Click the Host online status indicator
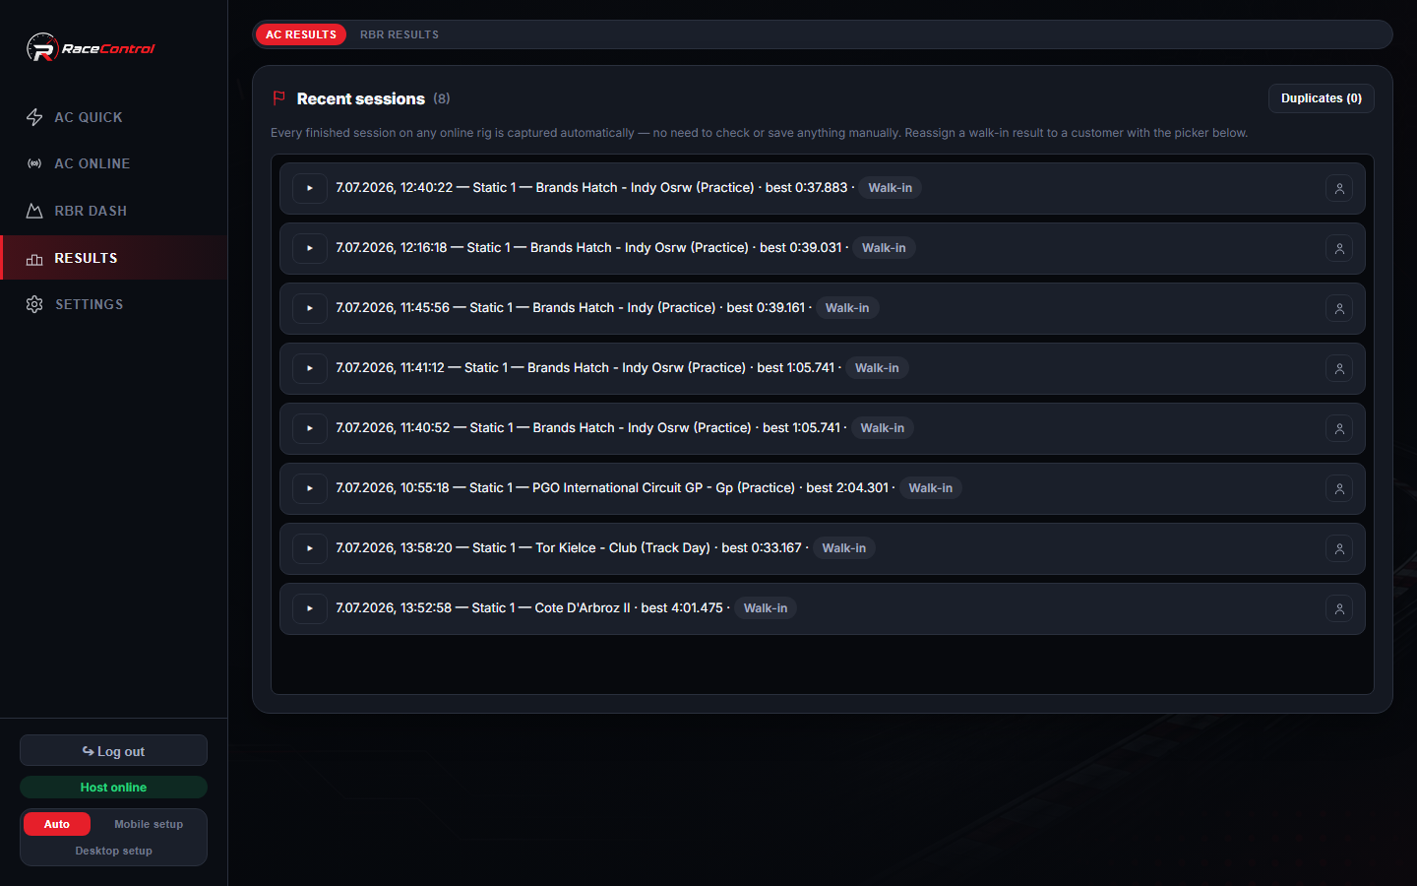1417x886 pixels. click(x=113, y=788)
